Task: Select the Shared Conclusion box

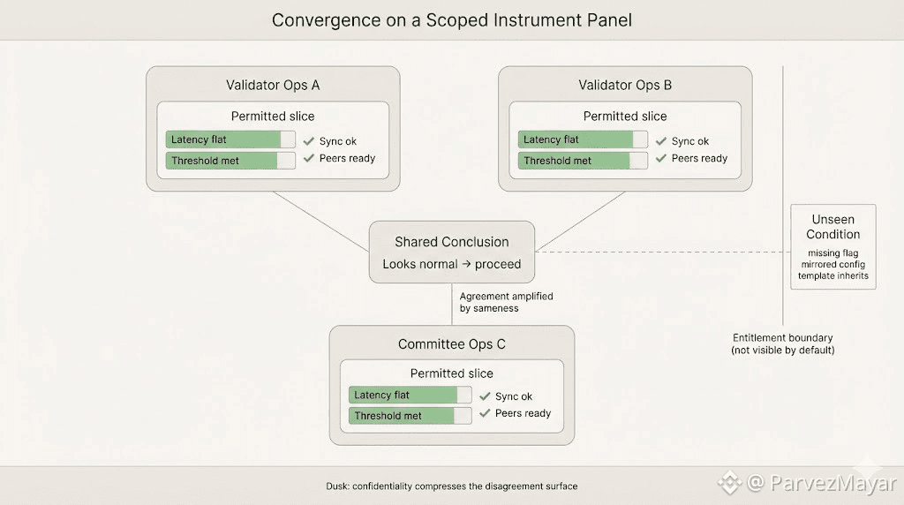Action: 452,252
